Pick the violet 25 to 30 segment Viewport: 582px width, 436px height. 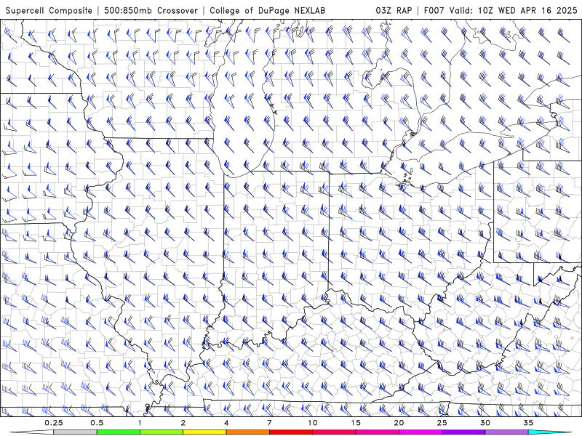[463, 432]
